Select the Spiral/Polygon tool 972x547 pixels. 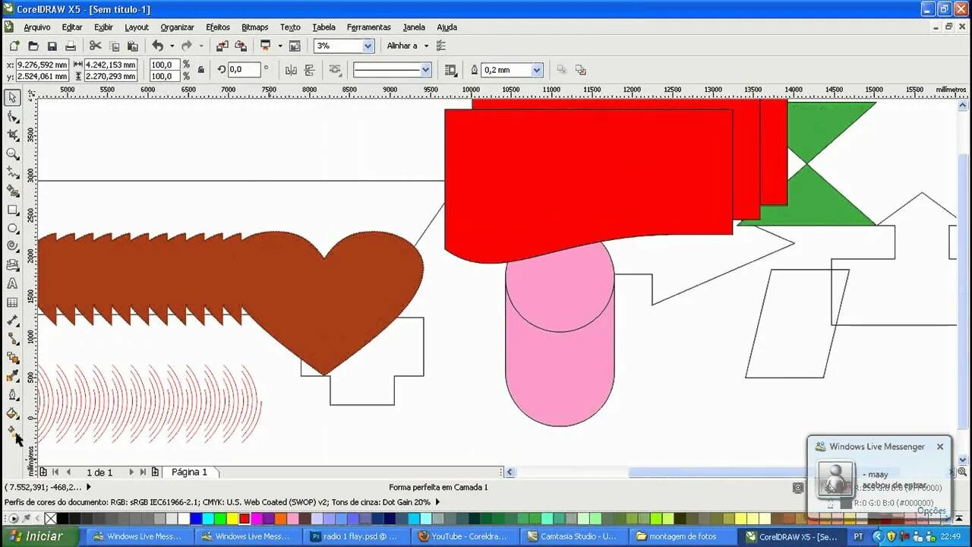12,246
